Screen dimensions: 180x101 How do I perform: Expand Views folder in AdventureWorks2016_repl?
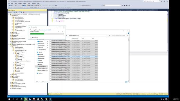click(x=14, y=63)
